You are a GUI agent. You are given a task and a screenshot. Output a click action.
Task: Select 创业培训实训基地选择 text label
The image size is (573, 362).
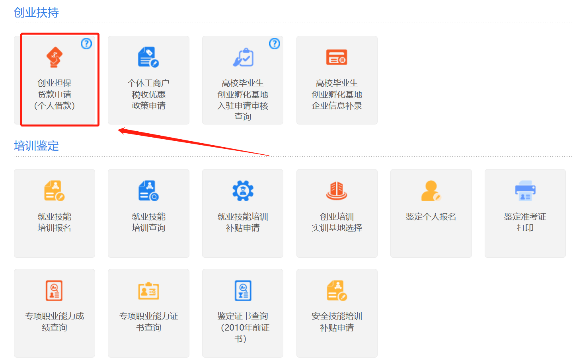point(337,222)
